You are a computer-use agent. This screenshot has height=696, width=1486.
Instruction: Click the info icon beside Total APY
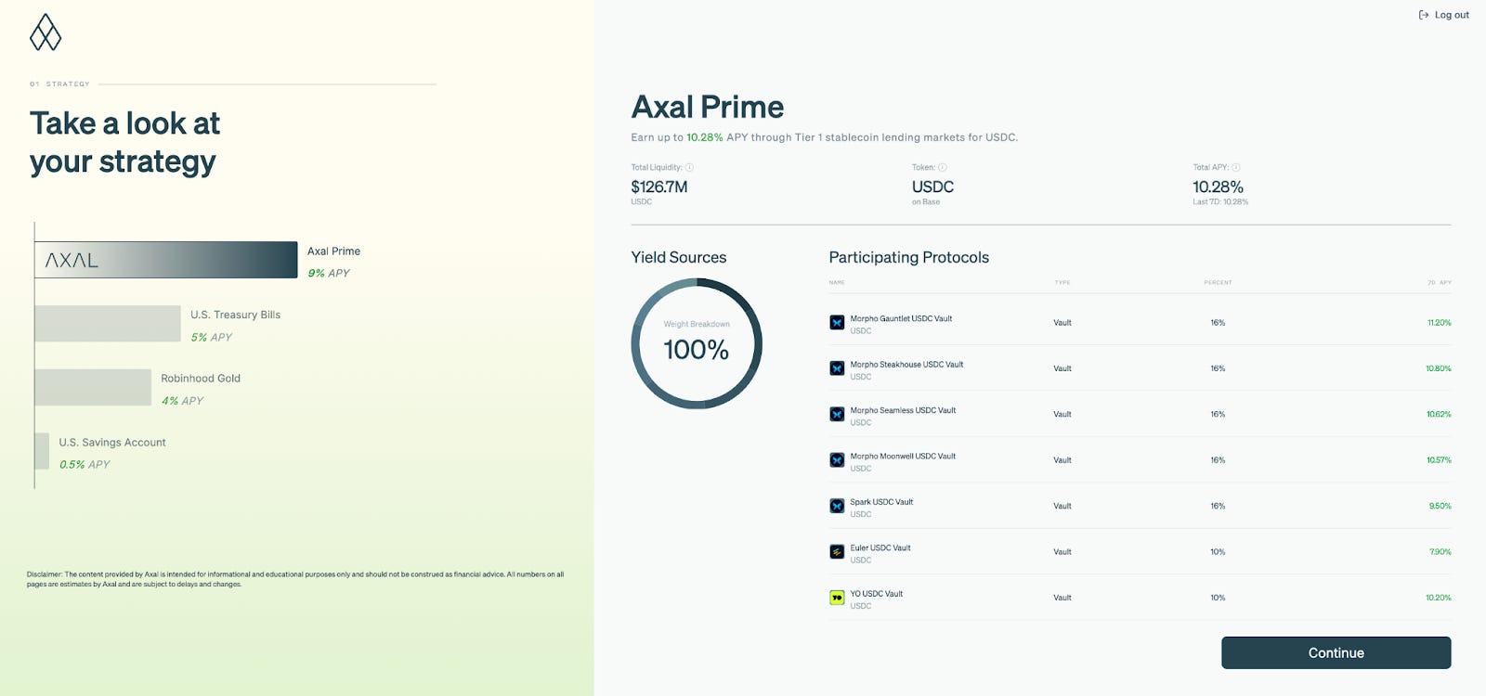(x=1235, y=168)
